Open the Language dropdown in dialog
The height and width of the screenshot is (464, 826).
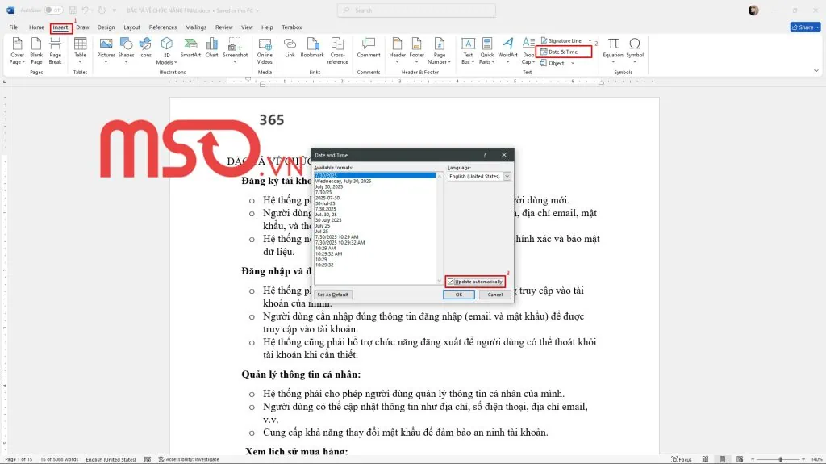(x=507, y=176)
